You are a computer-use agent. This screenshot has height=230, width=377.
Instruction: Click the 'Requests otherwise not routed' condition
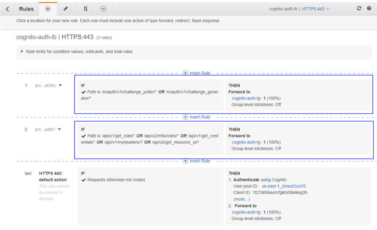[x=116, y=180]
